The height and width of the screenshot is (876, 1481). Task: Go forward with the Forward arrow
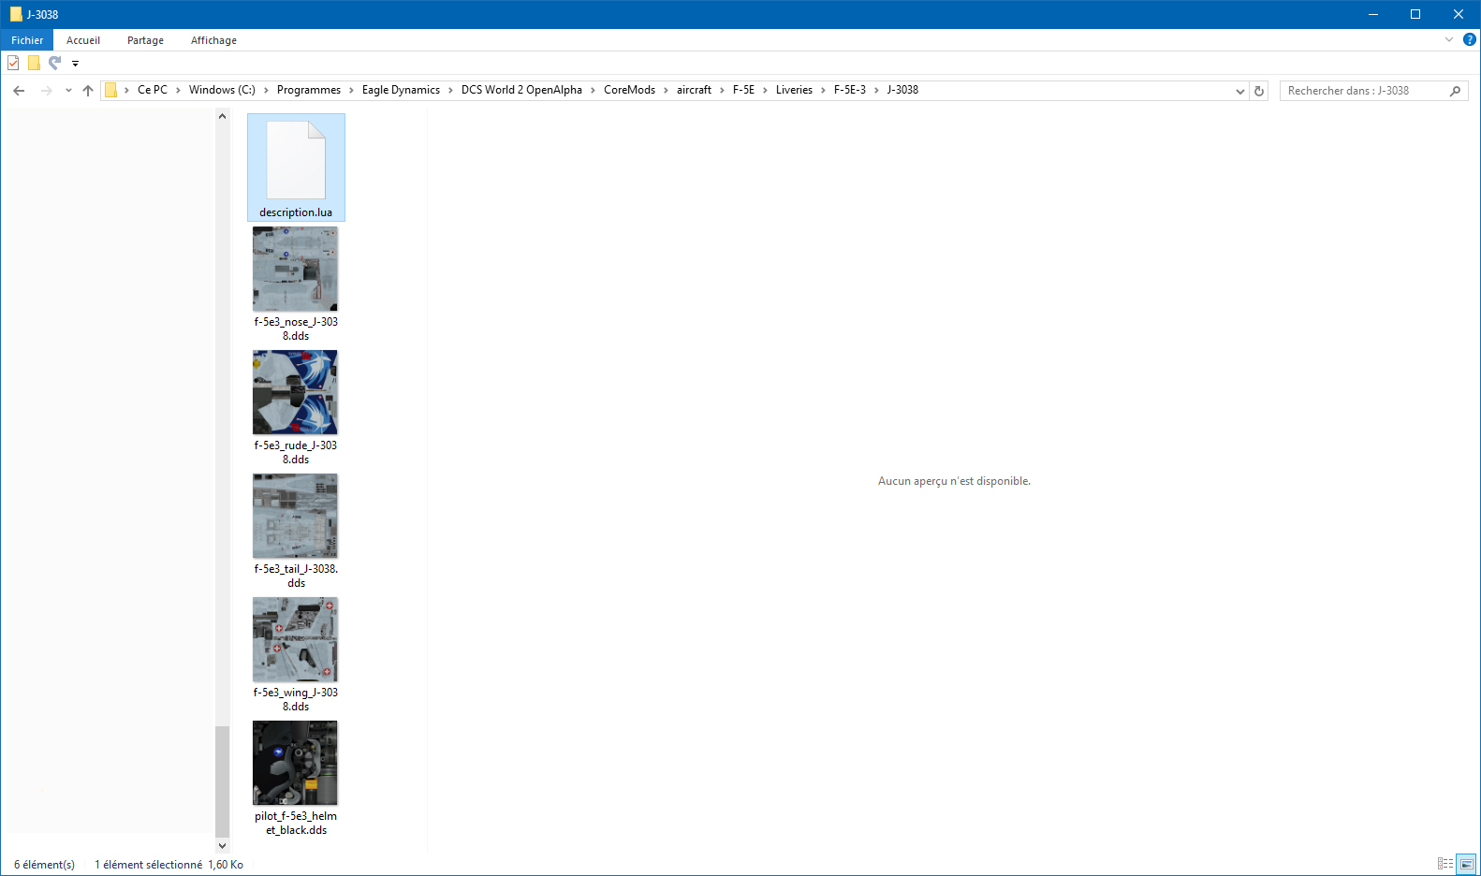(x=47, y=91)
